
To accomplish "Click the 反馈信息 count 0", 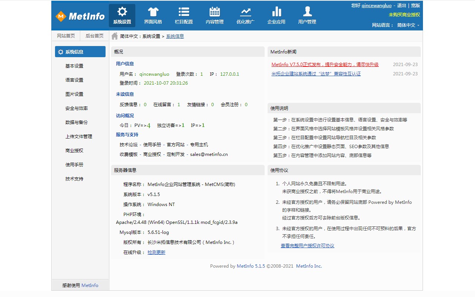I will [145, 105].
